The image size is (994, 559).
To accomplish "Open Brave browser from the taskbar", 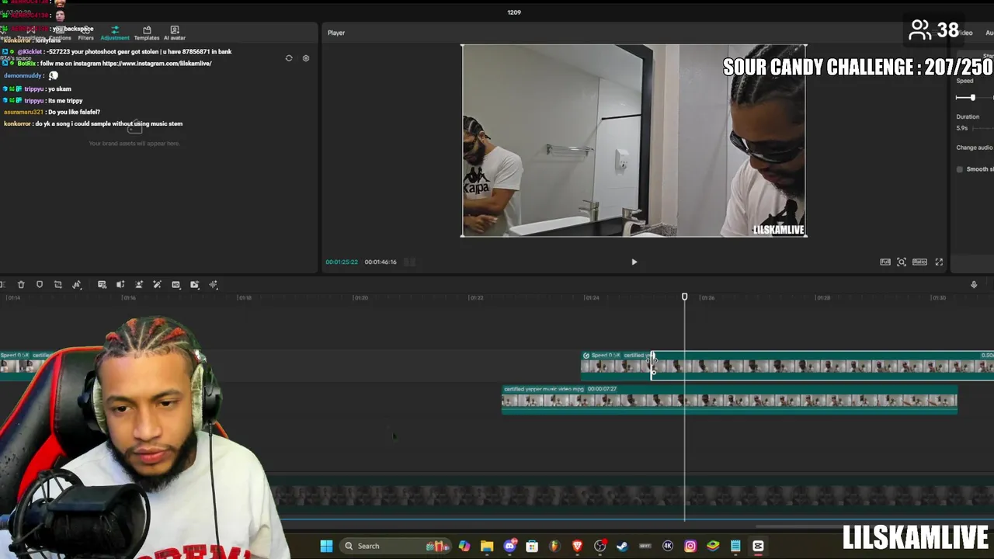I will pos(577,546).
